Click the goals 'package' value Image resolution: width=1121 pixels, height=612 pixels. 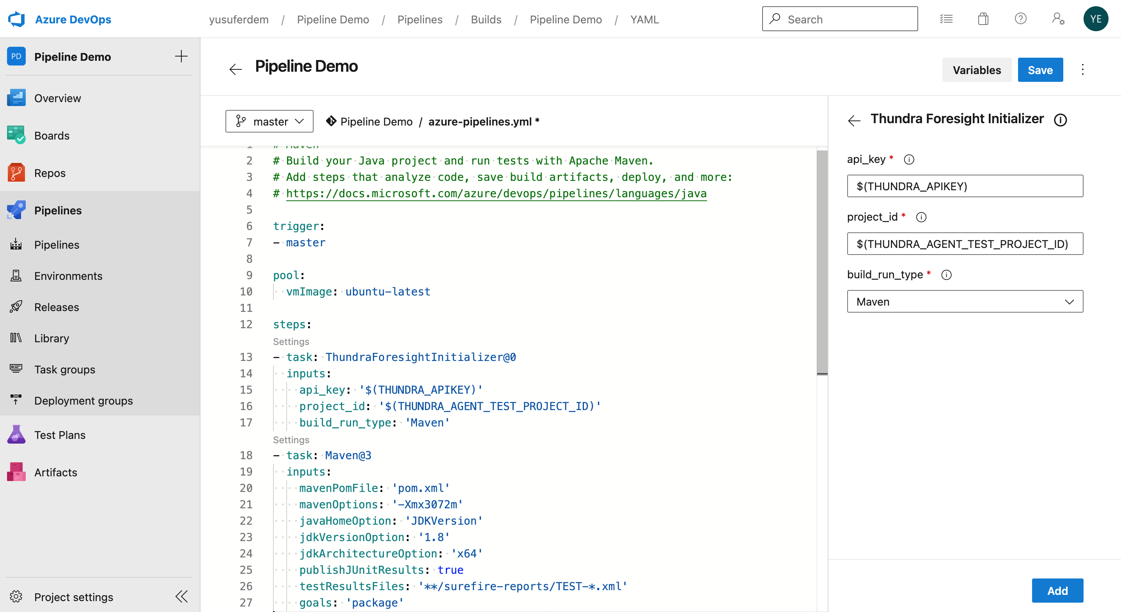tap(375, 602)
